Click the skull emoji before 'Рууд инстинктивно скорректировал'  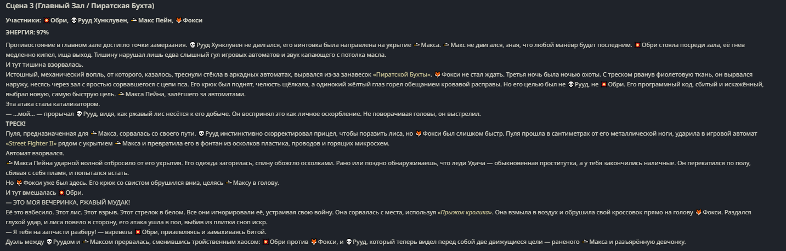[201, 133]
